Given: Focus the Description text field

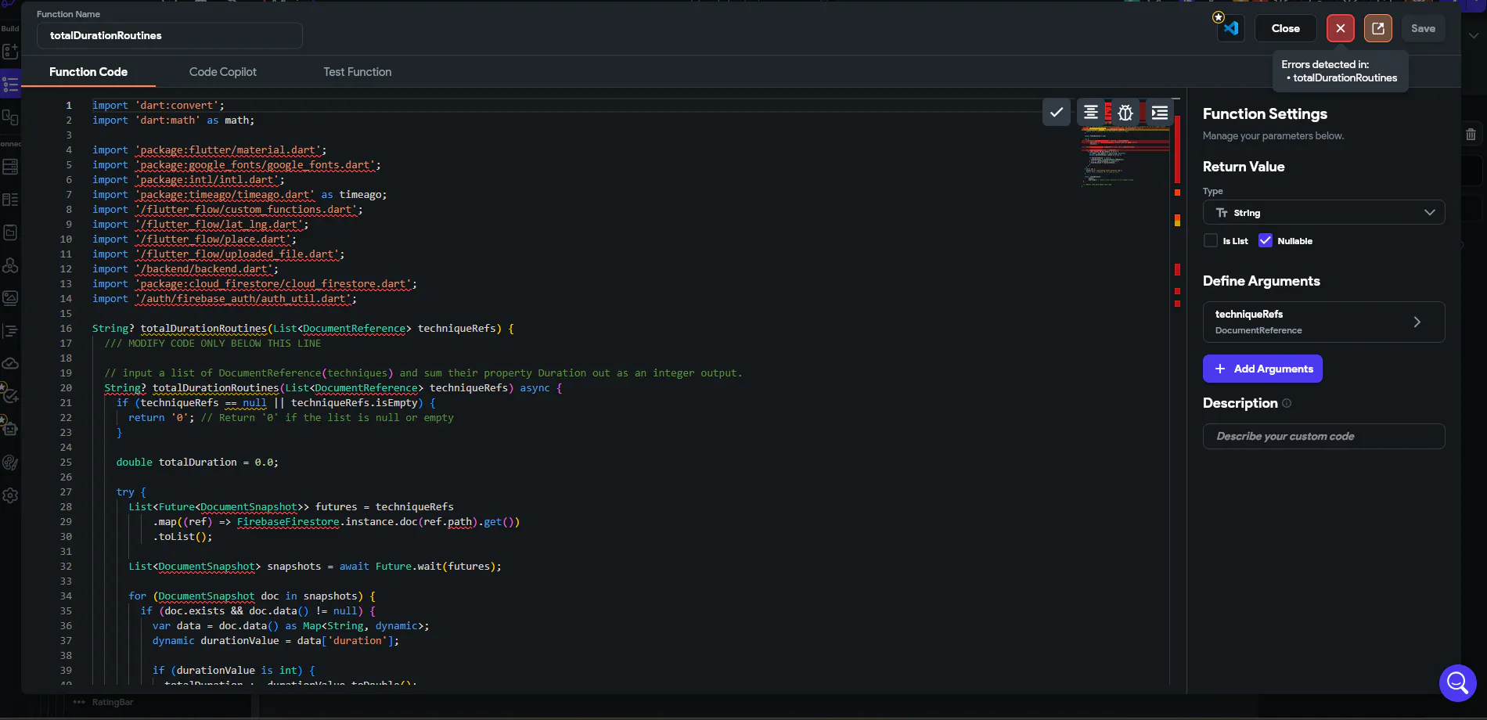Looking at the screenshot, I should [1323, 436].
